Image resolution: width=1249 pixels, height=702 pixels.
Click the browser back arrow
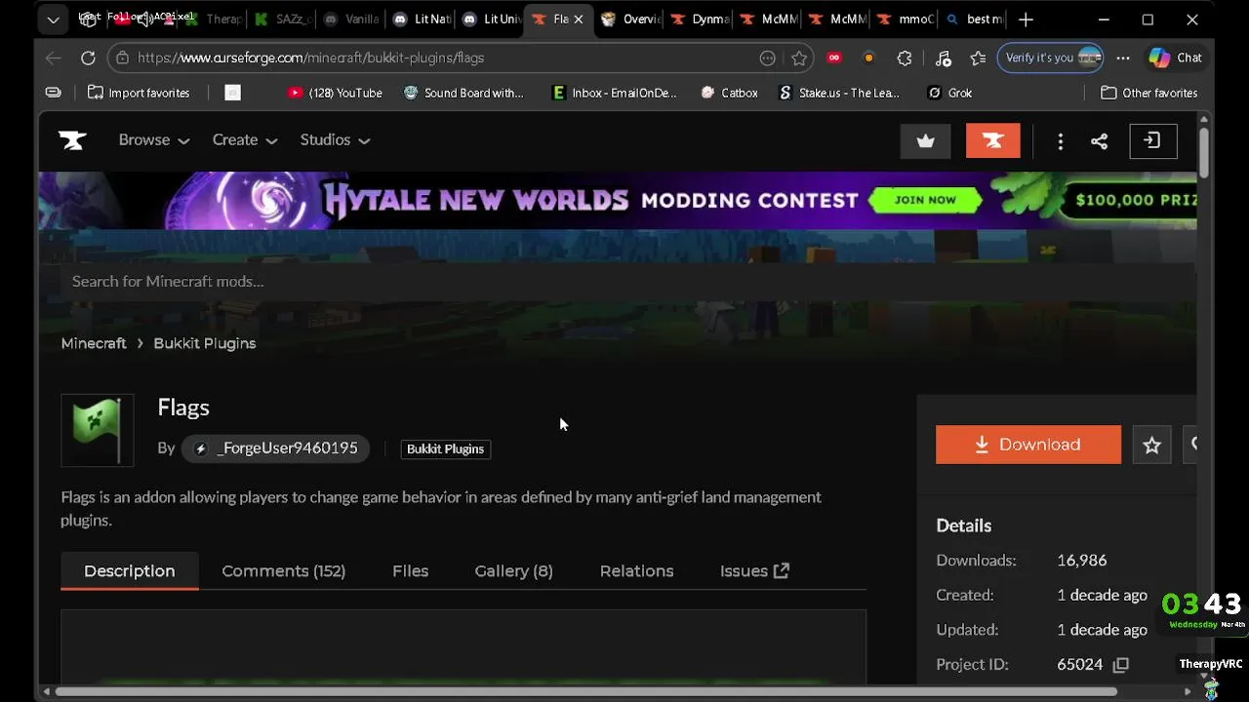54,58
